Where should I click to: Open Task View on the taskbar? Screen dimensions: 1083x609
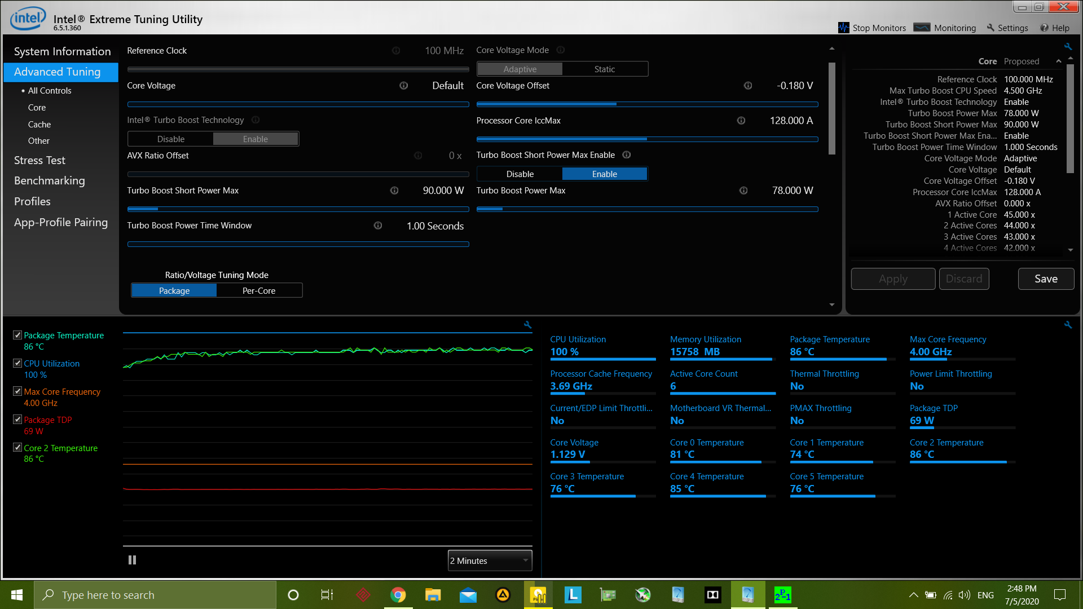pos(327,595)
